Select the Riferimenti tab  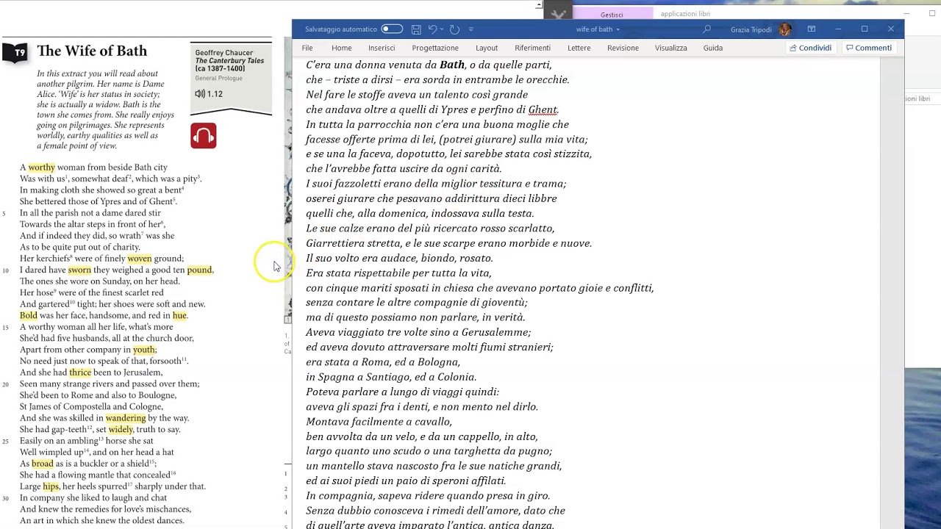[532, 48]
